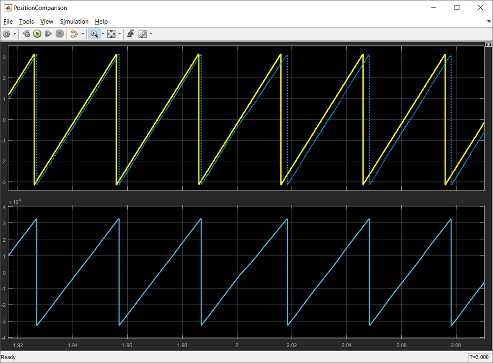Click the Triggers icon
The image size is (493, 363).
coord(131,34)
